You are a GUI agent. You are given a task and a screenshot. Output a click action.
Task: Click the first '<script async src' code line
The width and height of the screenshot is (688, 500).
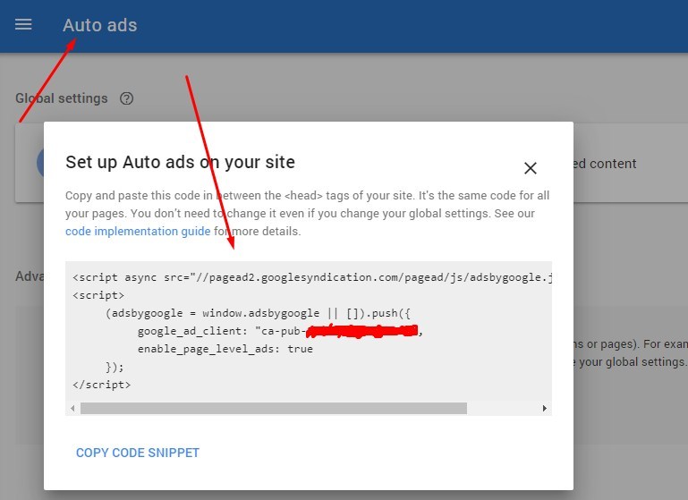click(312, 277)
